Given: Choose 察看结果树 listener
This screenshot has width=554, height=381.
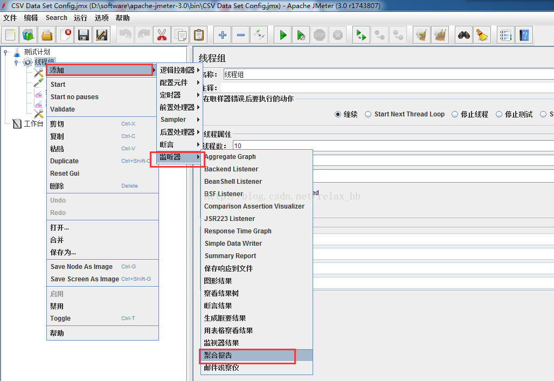Looking at the screenshot, I should (257, 293).
